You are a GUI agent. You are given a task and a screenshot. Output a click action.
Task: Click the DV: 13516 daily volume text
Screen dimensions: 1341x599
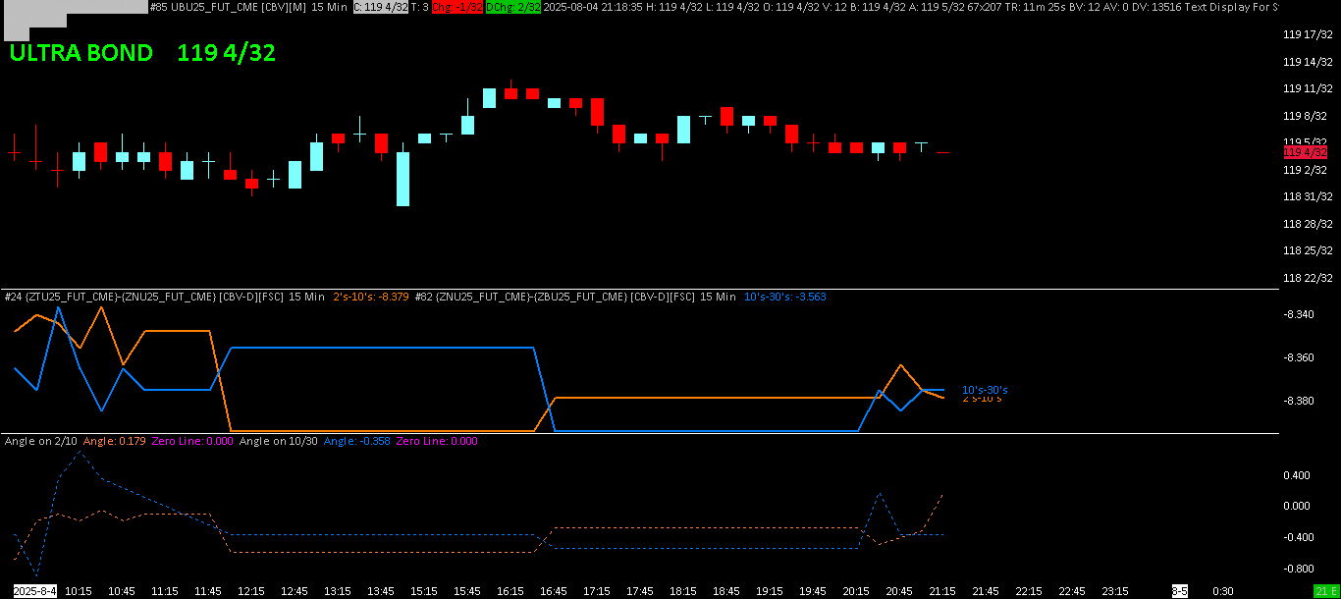point(1156,7)
